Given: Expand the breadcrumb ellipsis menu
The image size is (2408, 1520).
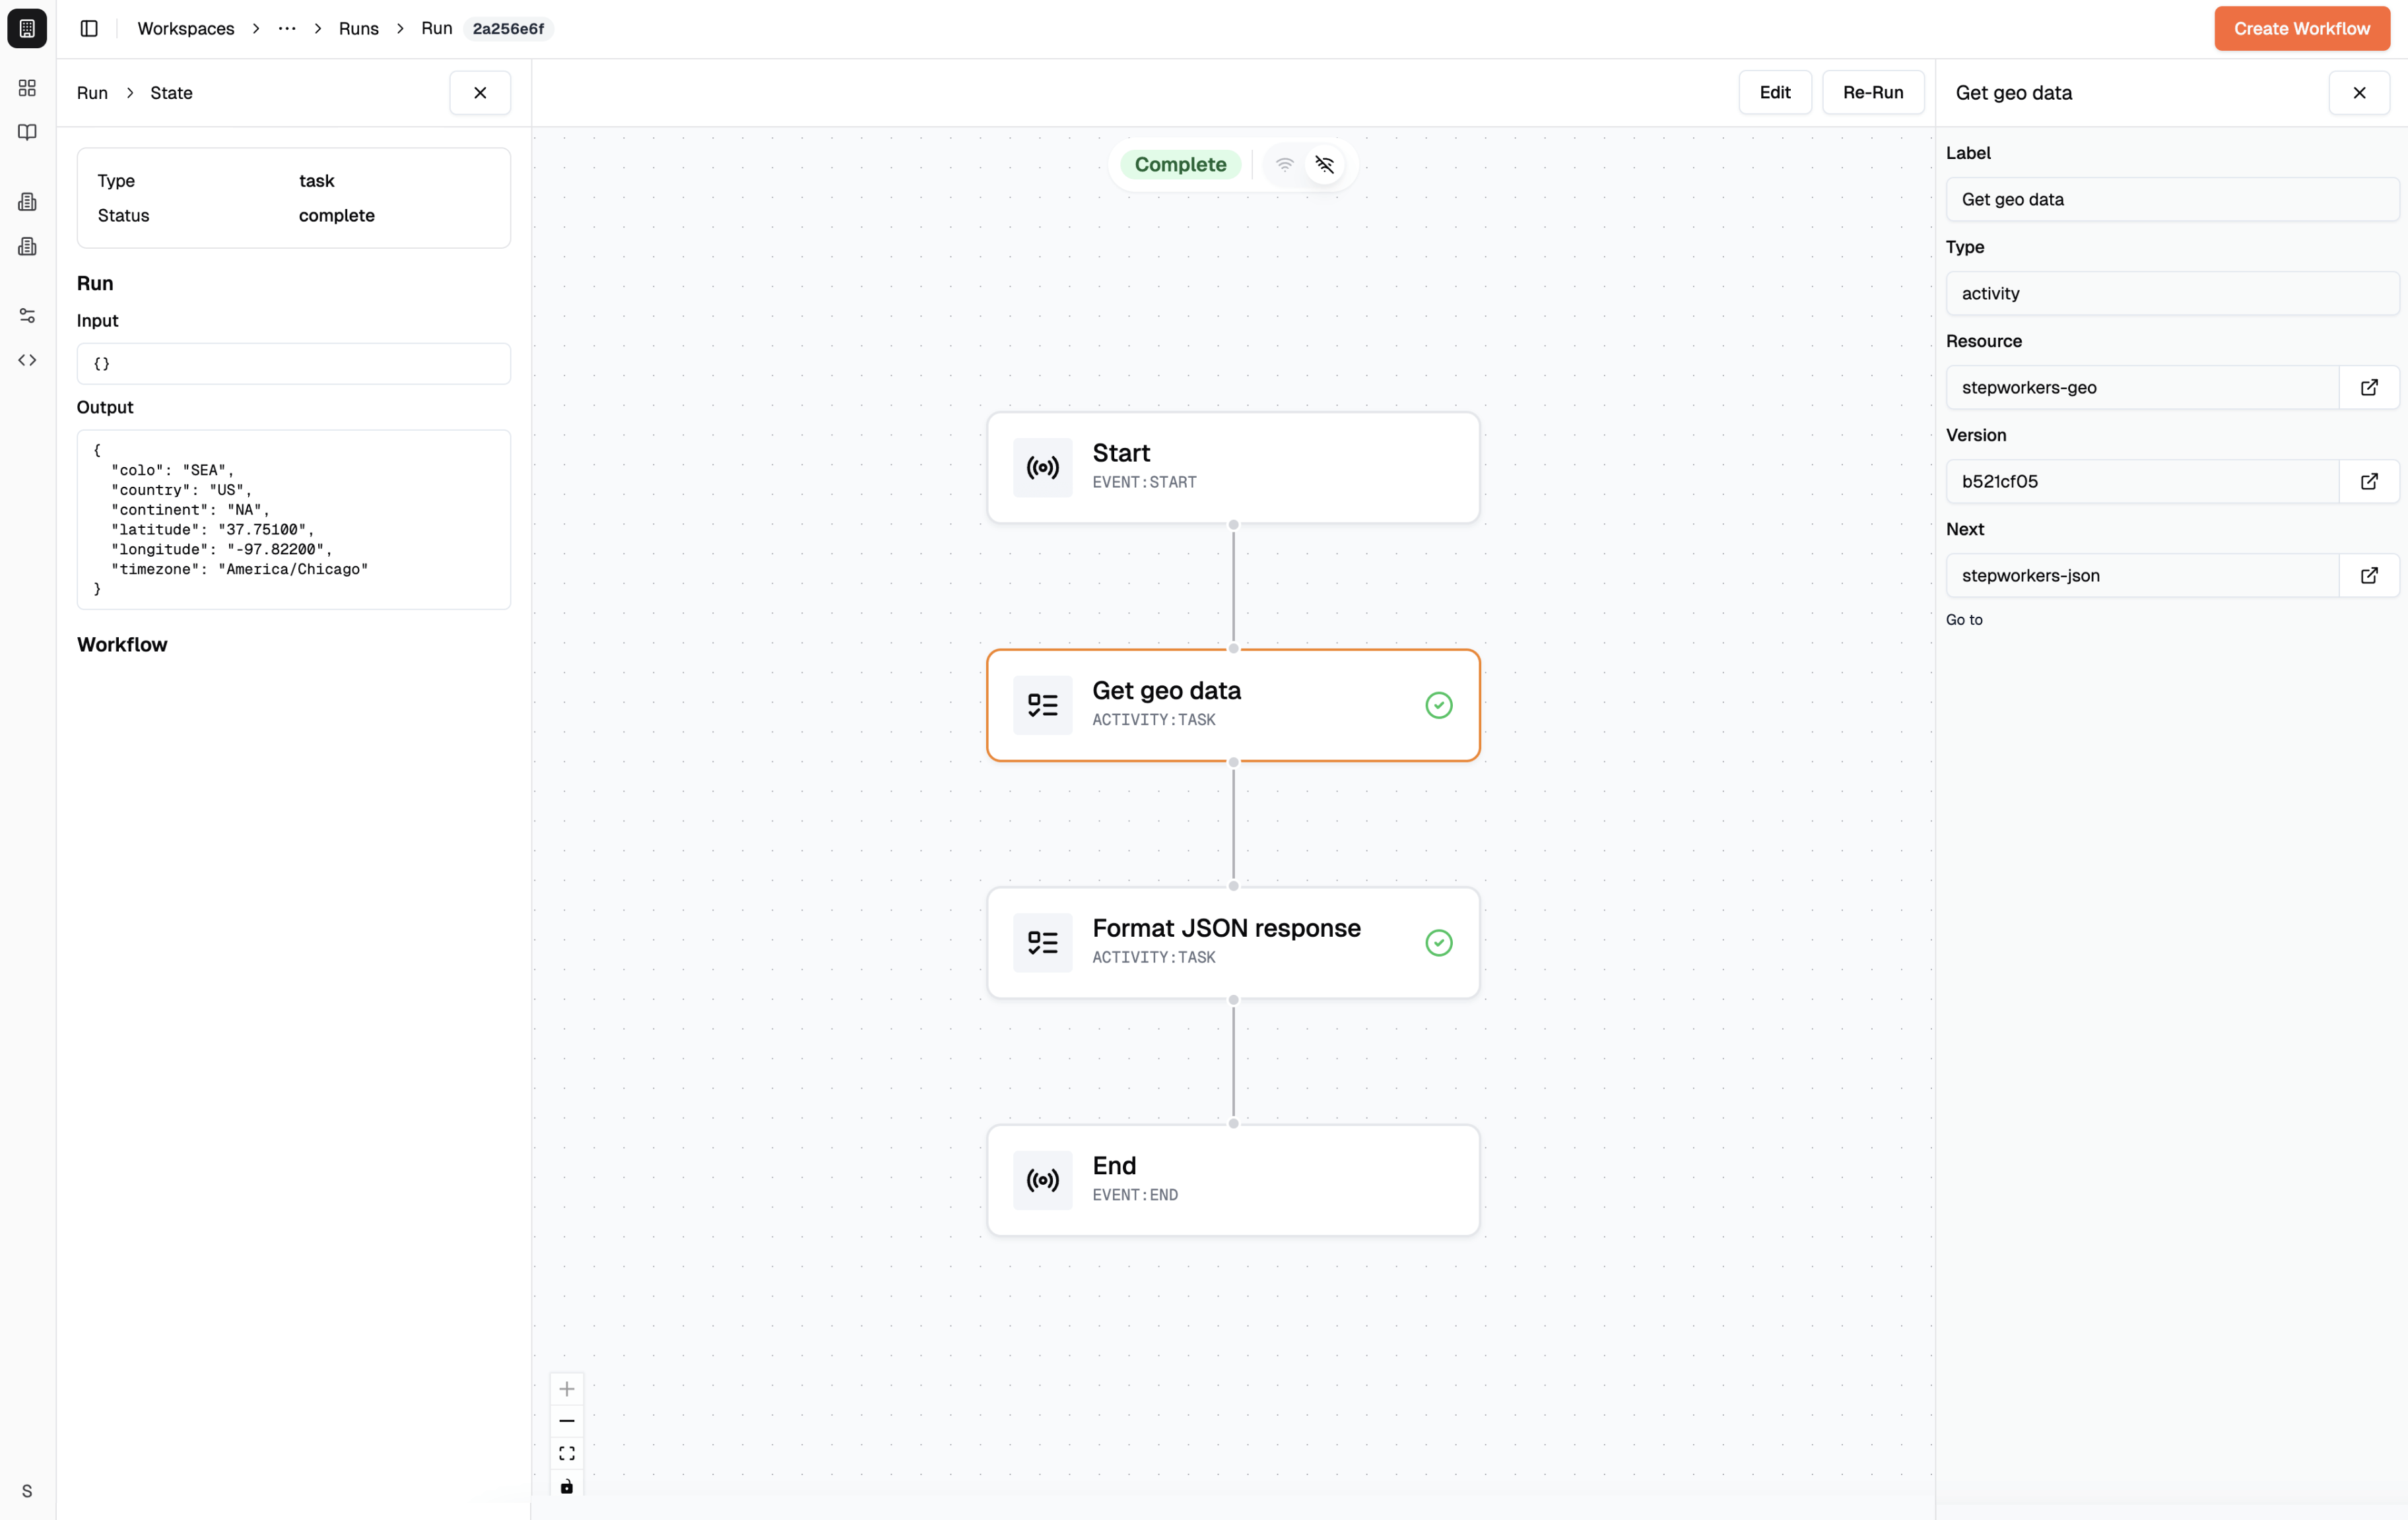Looking at the screenshot, I should pyautogui.click(x=287, y=28).
